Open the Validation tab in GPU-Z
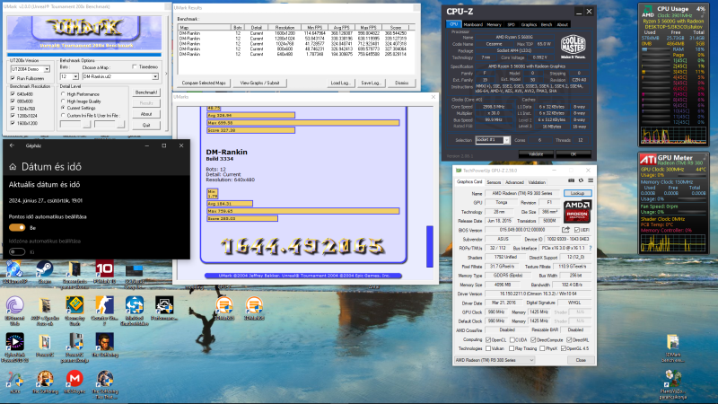718x404 pixels. pos(537,182)
